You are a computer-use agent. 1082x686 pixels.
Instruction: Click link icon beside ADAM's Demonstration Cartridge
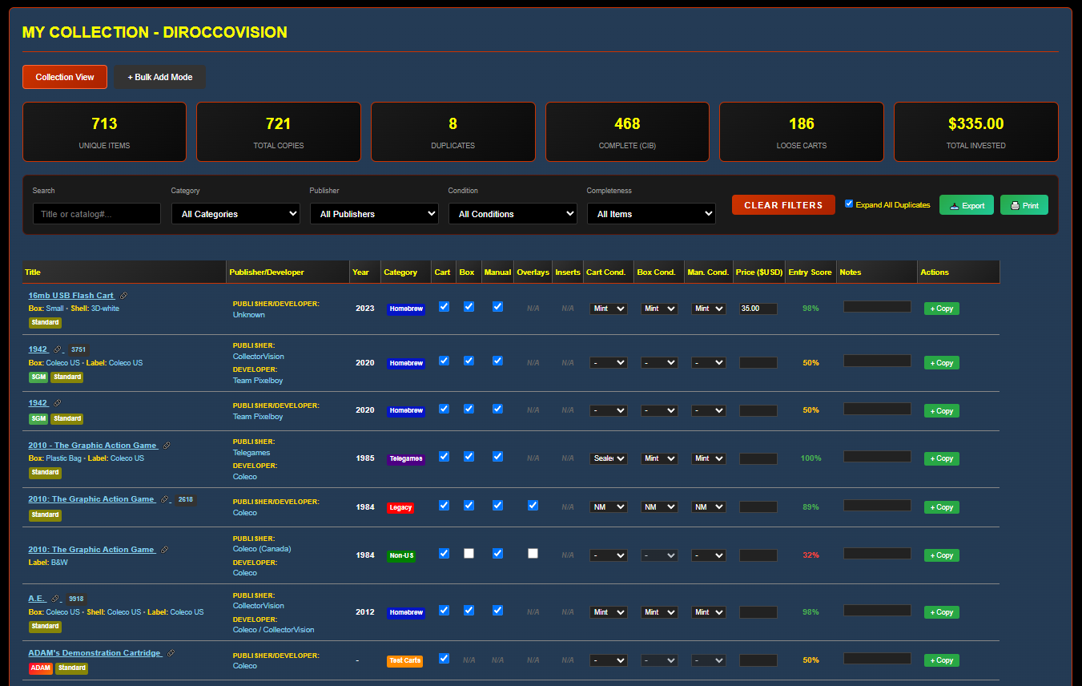point(171,653)
